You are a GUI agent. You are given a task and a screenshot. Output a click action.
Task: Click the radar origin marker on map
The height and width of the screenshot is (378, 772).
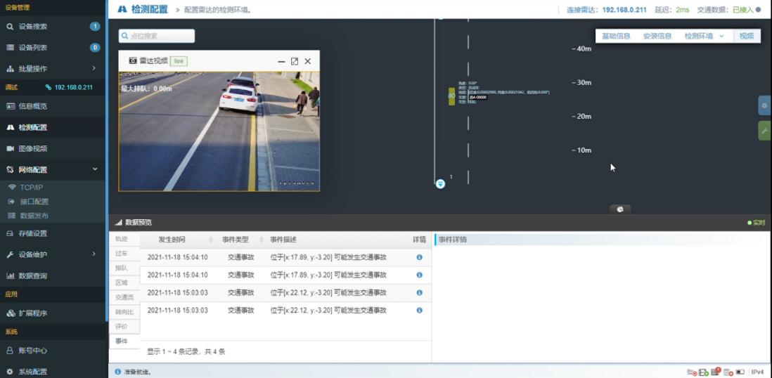click(440, 183)
